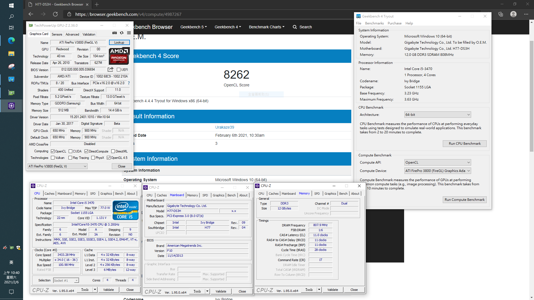The height and width of the screenshot is (300, 534).
Task: Click Search in Geekbench Browser navbar
Action: coord(302,27)
